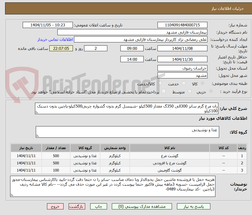Viewport: 252px width, 215px height.
Task: Click quantity 500 in the 'گوشت مرغ' row
Action: point(56,156)
